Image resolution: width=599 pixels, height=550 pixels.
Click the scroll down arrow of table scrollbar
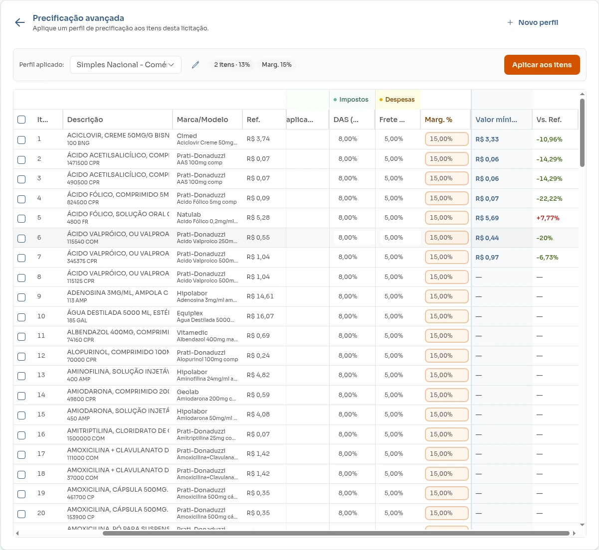582,525
